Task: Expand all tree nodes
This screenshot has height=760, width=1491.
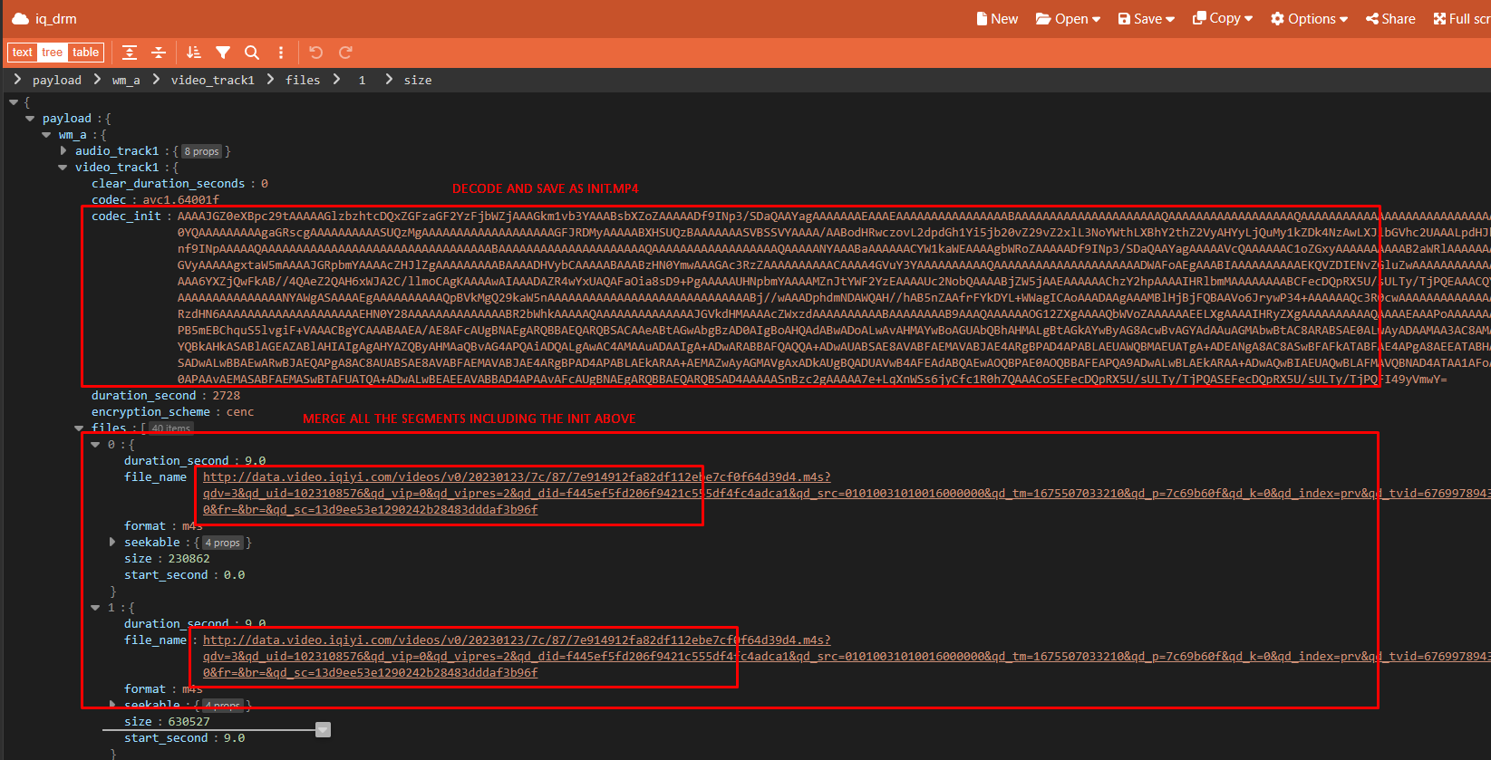Action: click(x=130, y=53)
